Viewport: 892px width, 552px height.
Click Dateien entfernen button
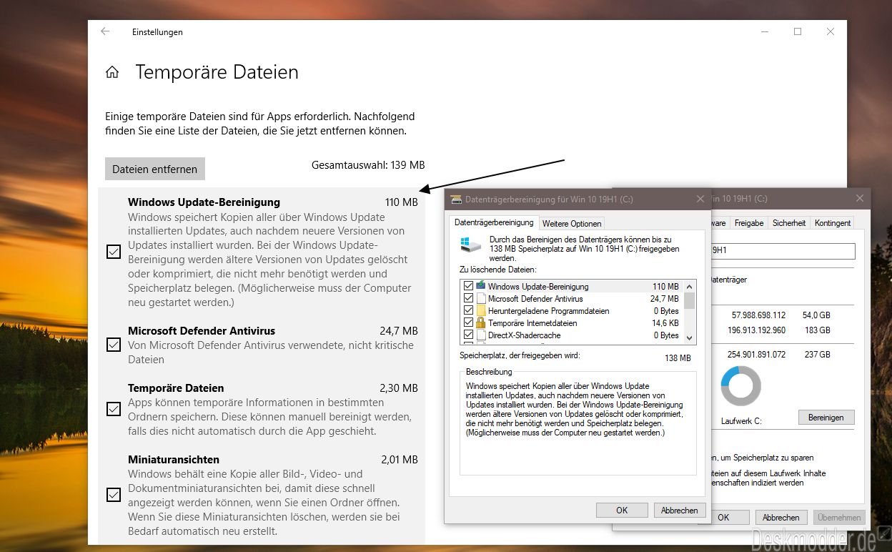pyautogui.click(x=155, y=169)
